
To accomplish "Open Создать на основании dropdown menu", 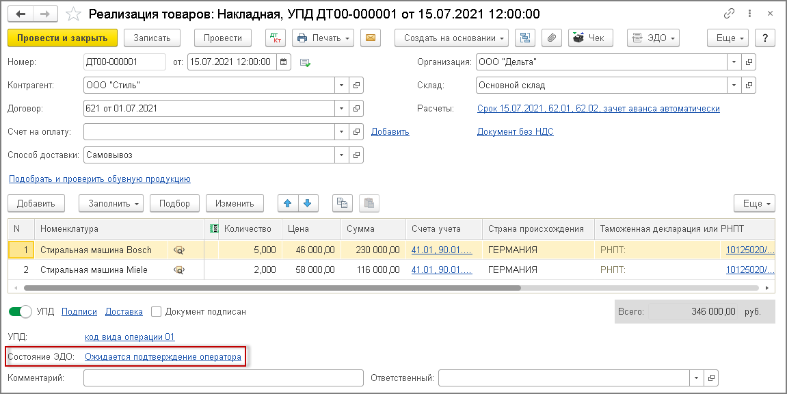I will coord(452,38).
